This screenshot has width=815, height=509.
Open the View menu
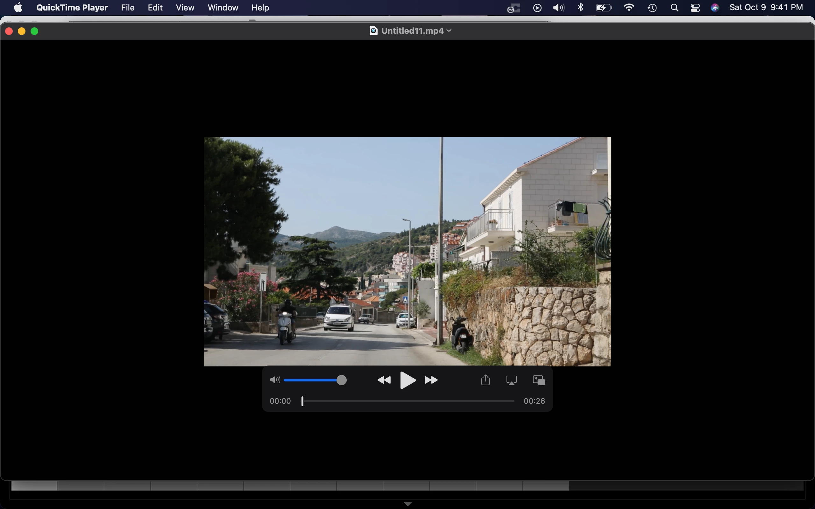tap(185, 7)
